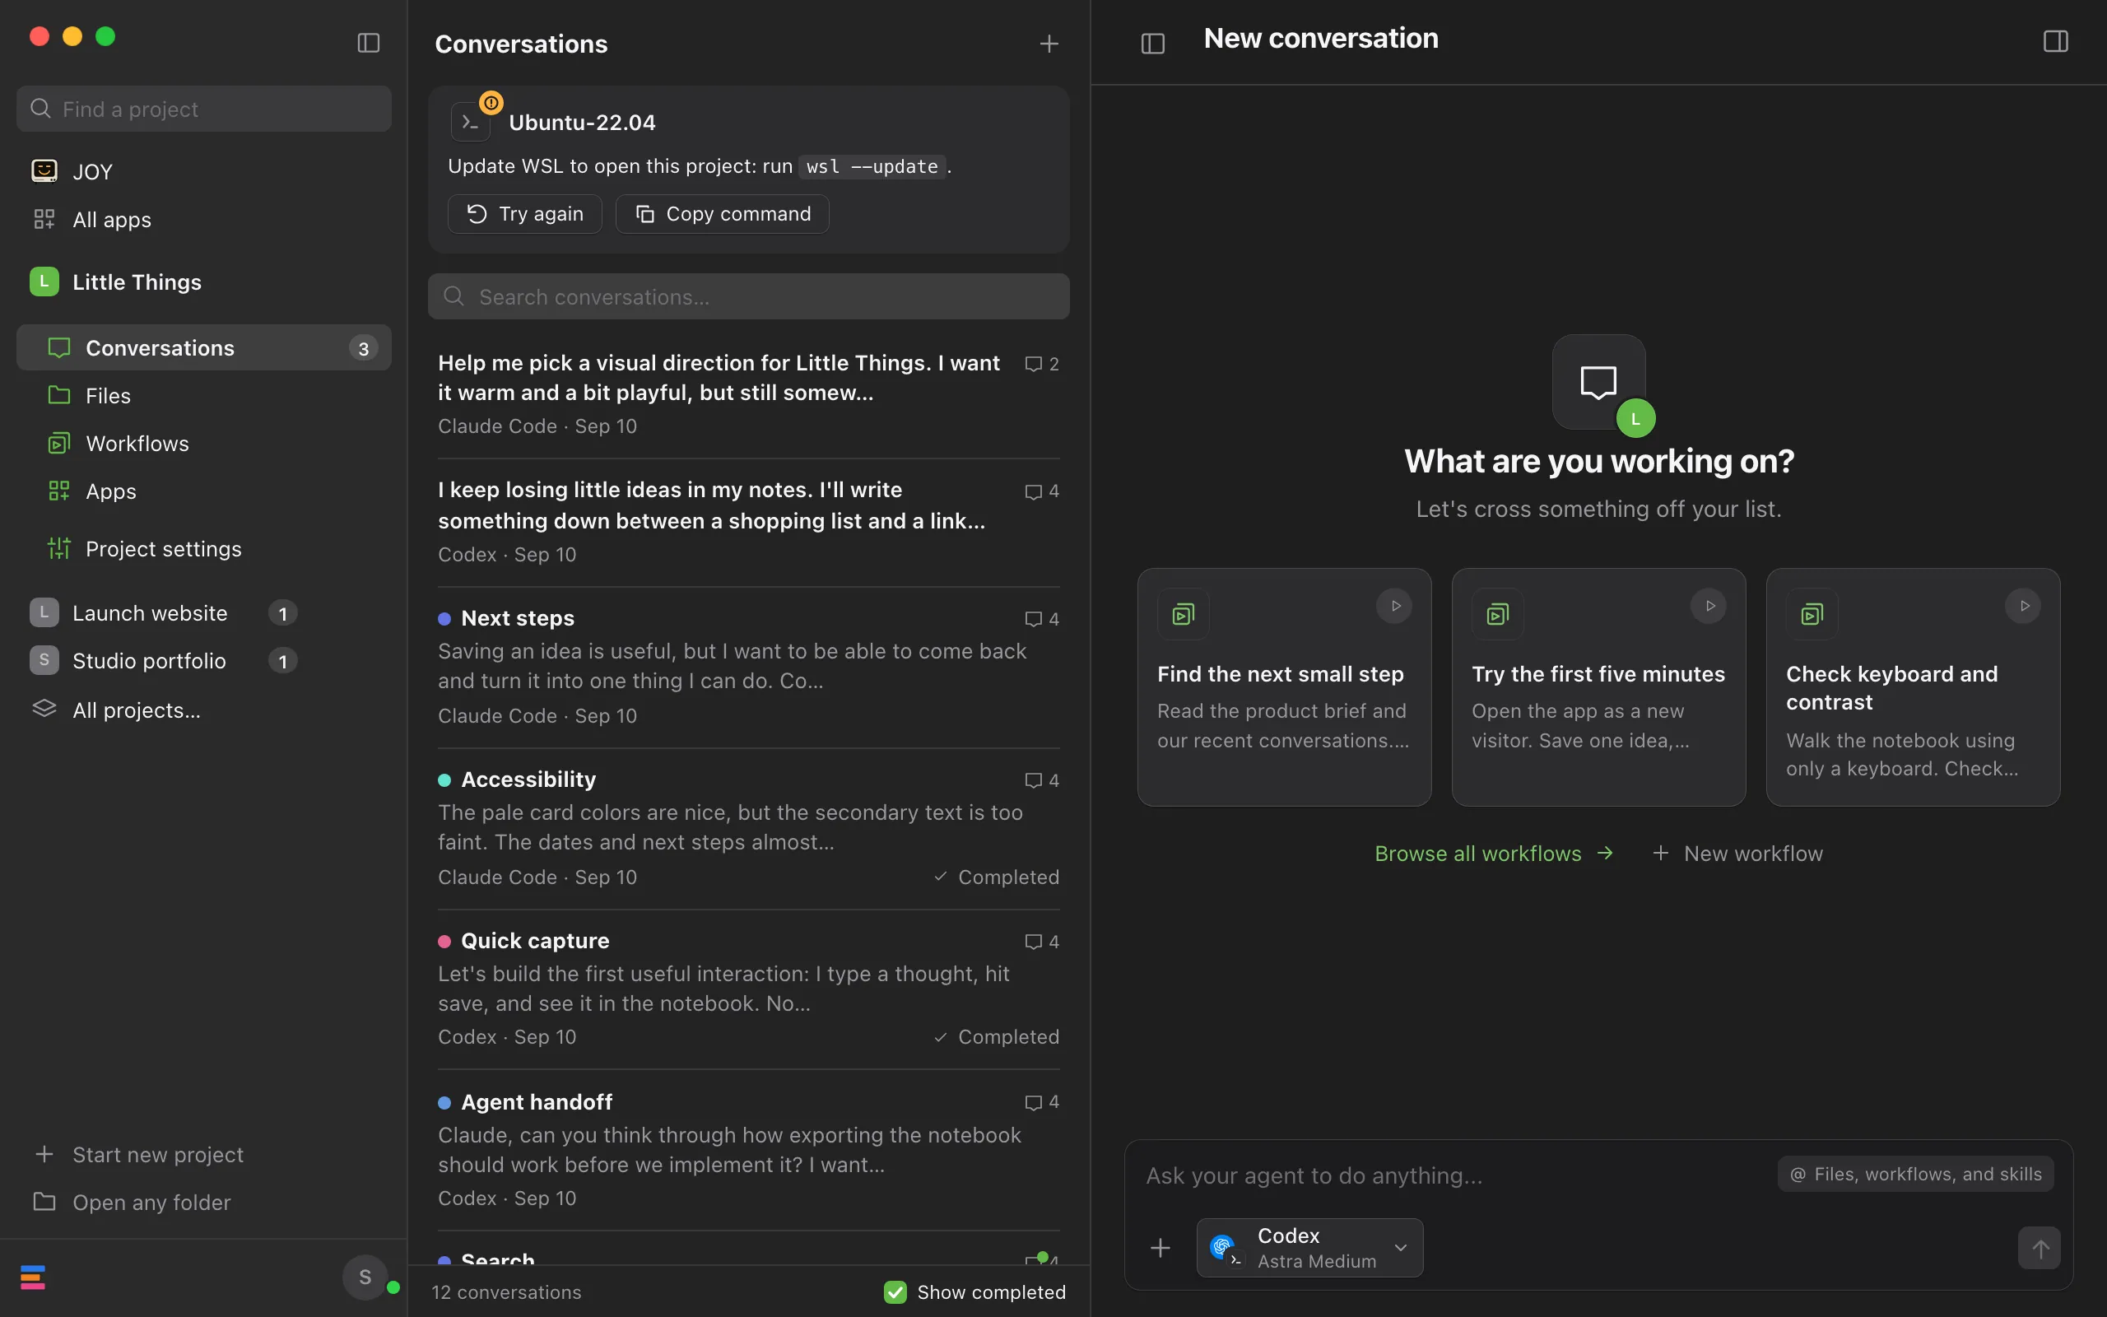Open the user avatar S in sidebar
The width and height of the screenshot is (2107, 1317).
(x=365, y=1277)
